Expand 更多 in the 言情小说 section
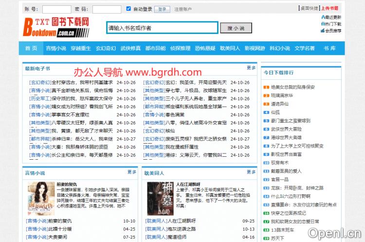Image resolution: width=365 pixels, height=242 pixels. coord(132,172)
